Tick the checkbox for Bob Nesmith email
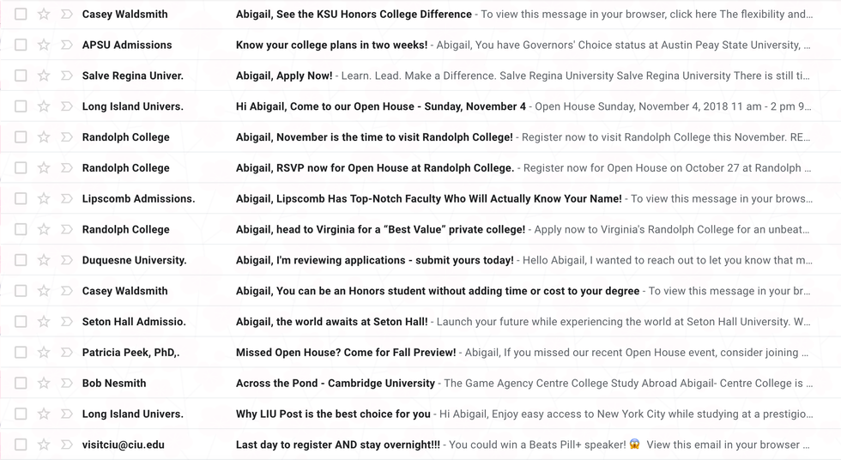This screenshot has height=460, width=841. (21, 383)
